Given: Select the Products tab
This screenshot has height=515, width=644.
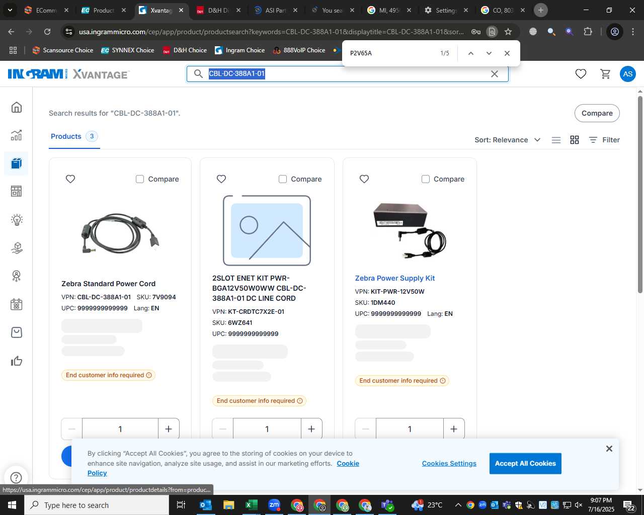Looking at the screenshot, I should tap(74, 136).
